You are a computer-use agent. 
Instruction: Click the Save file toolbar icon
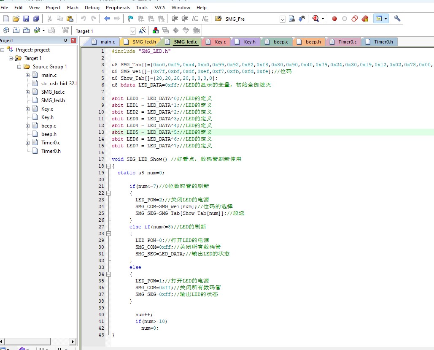point(26,19)
